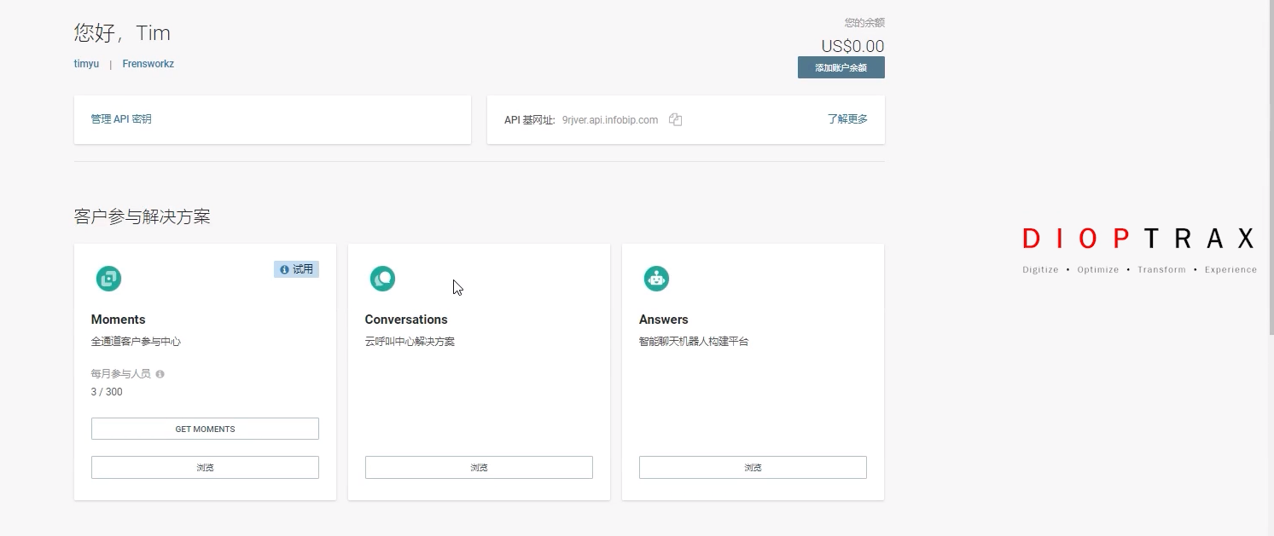
Task: Open the Frensworkz account link
Action: tap(148, 64)
